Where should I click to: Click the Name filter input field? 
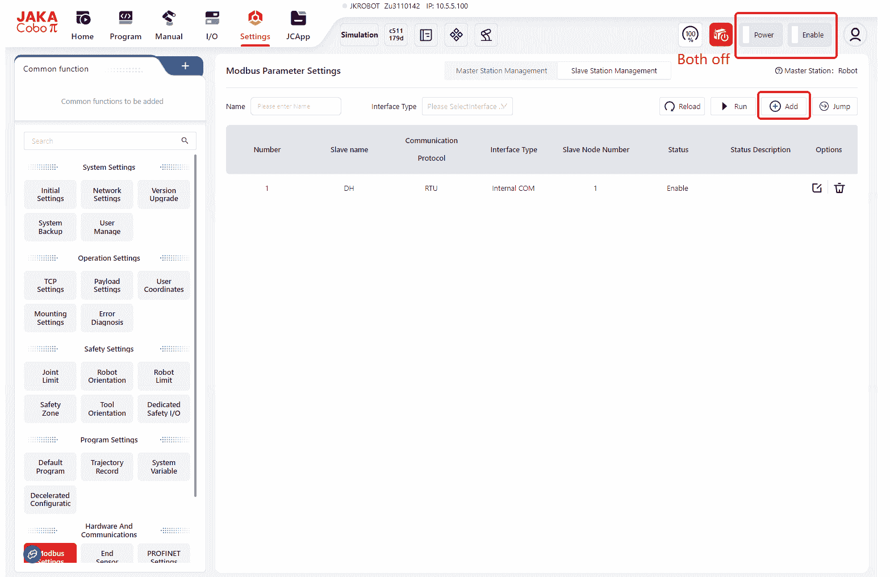click(295, 107)
